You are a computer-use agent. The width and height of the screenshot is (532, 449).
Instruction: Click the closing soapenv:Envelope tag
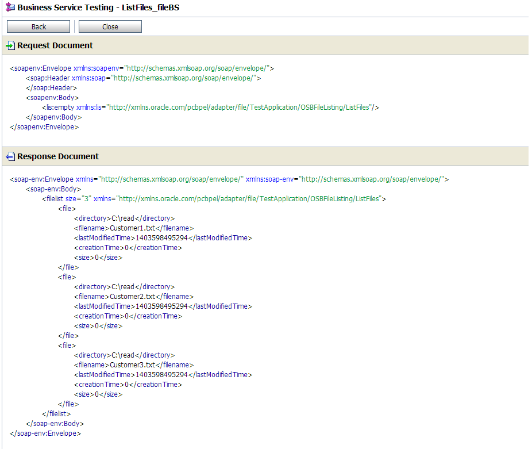tap(44, 127)
